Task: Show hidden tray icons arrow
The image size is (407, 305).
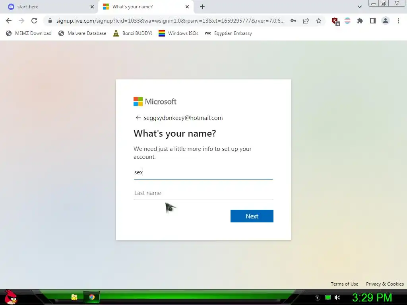Action: click(318, 298)
